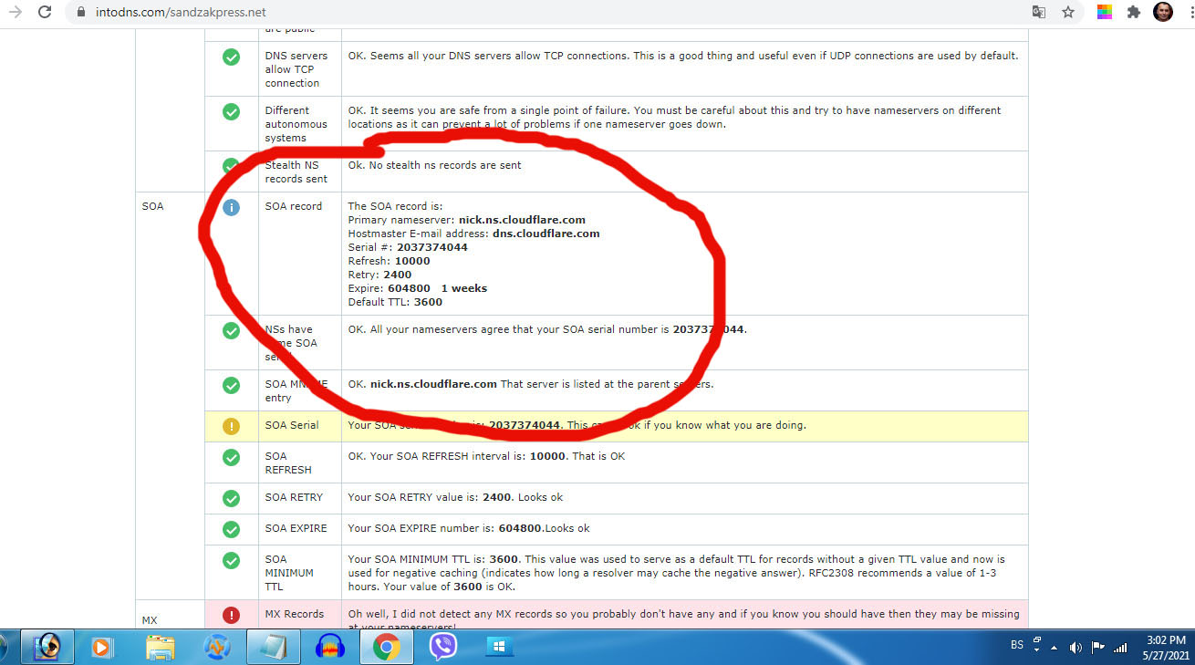The height and width of the screenshot is (665, 1195).
Task: Open the Chrome three-dot menu
Action: pyautogui.click(x=1187, y=13)
